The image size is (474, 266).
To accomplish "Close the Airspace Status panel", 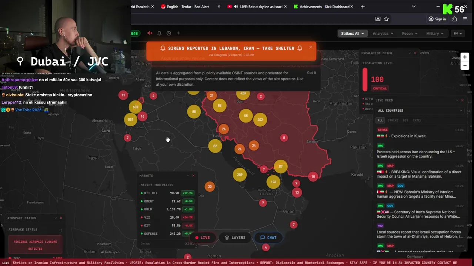I will [x=61, y=218].
